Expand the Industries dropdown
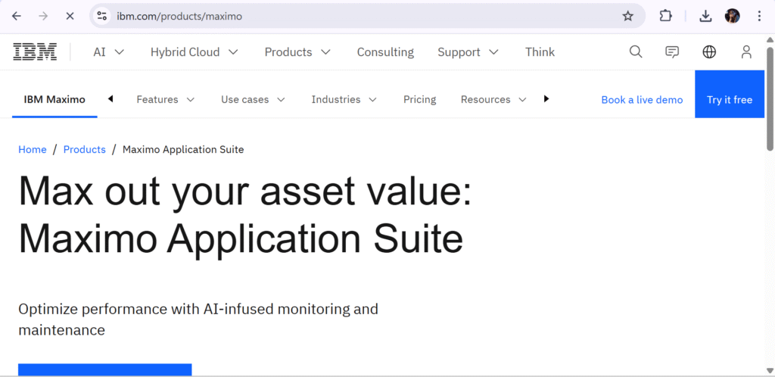775x377 pixels. (344, 99)
